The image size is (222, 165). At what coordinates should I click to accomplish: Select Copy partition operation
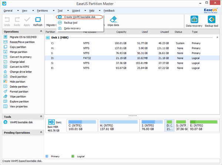15,47
